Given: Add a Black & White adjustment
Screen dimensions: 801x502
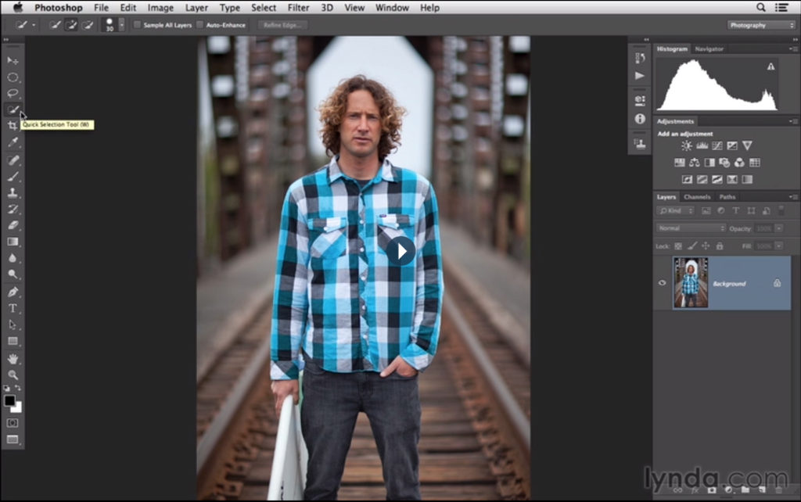Looking at the screenshot, I should (709, 163).
